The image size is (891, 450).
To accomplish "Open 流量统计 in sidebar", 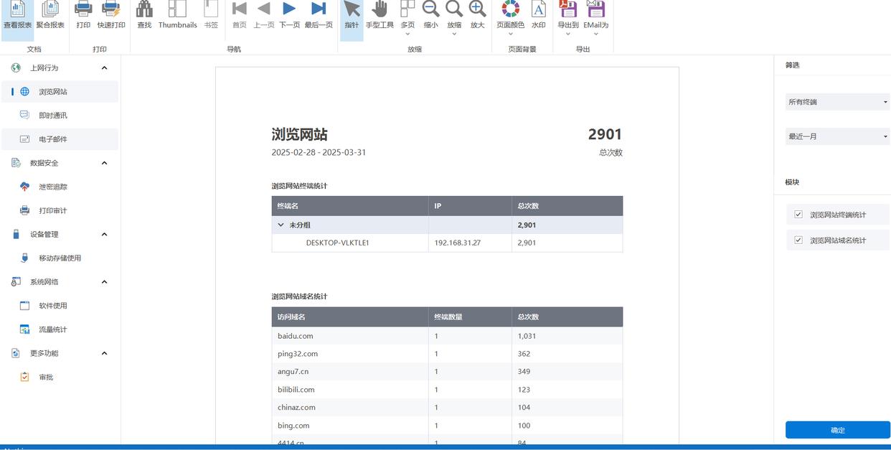I will pos(60,329).
